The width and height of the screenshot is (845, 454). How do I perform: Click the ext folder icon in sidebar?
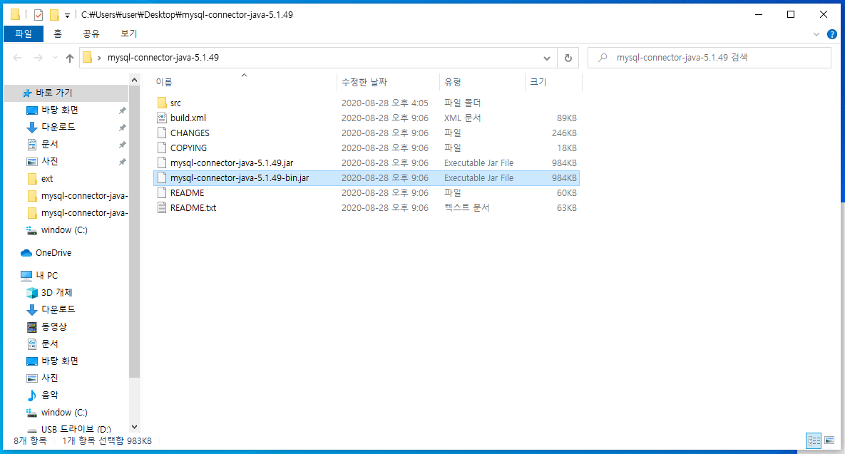tap(32, 179)
